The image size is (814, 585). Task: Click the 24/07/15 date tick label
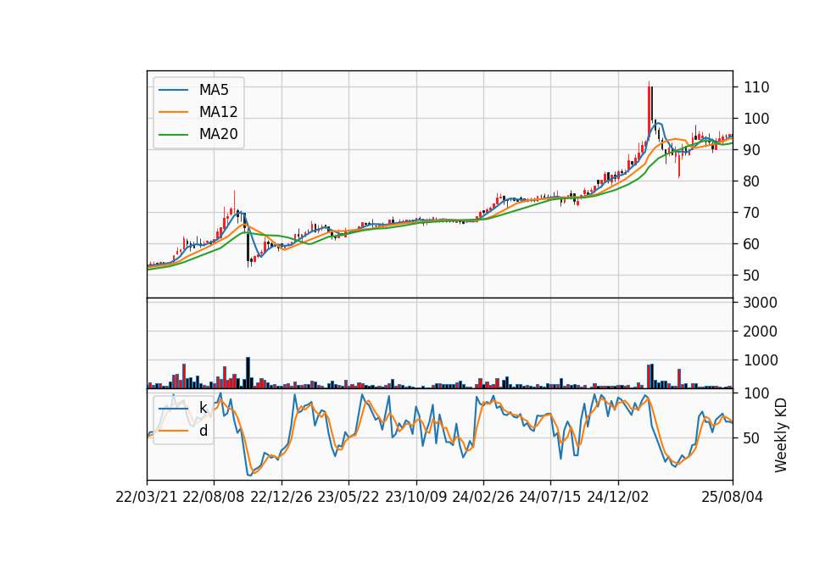549,497
